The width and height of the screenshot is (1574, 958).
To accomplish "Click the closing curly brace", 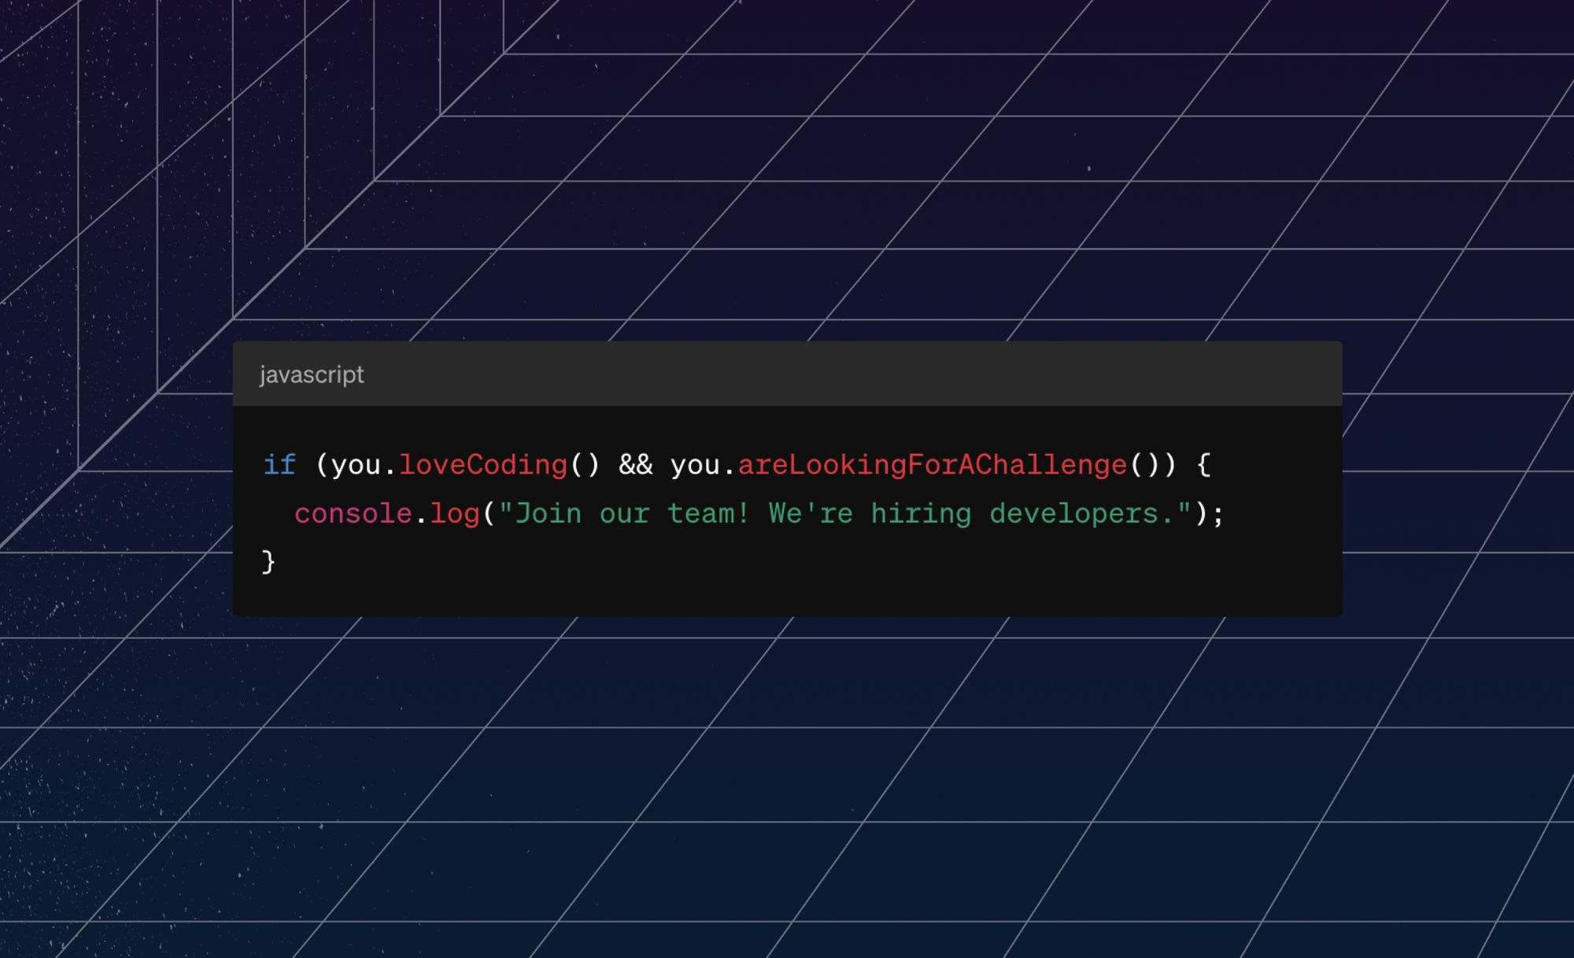I will tap(268, 562).
